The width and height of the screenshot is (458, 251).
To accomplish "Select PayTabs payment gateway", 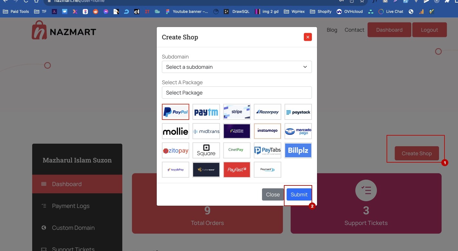I will click(267, 150).
